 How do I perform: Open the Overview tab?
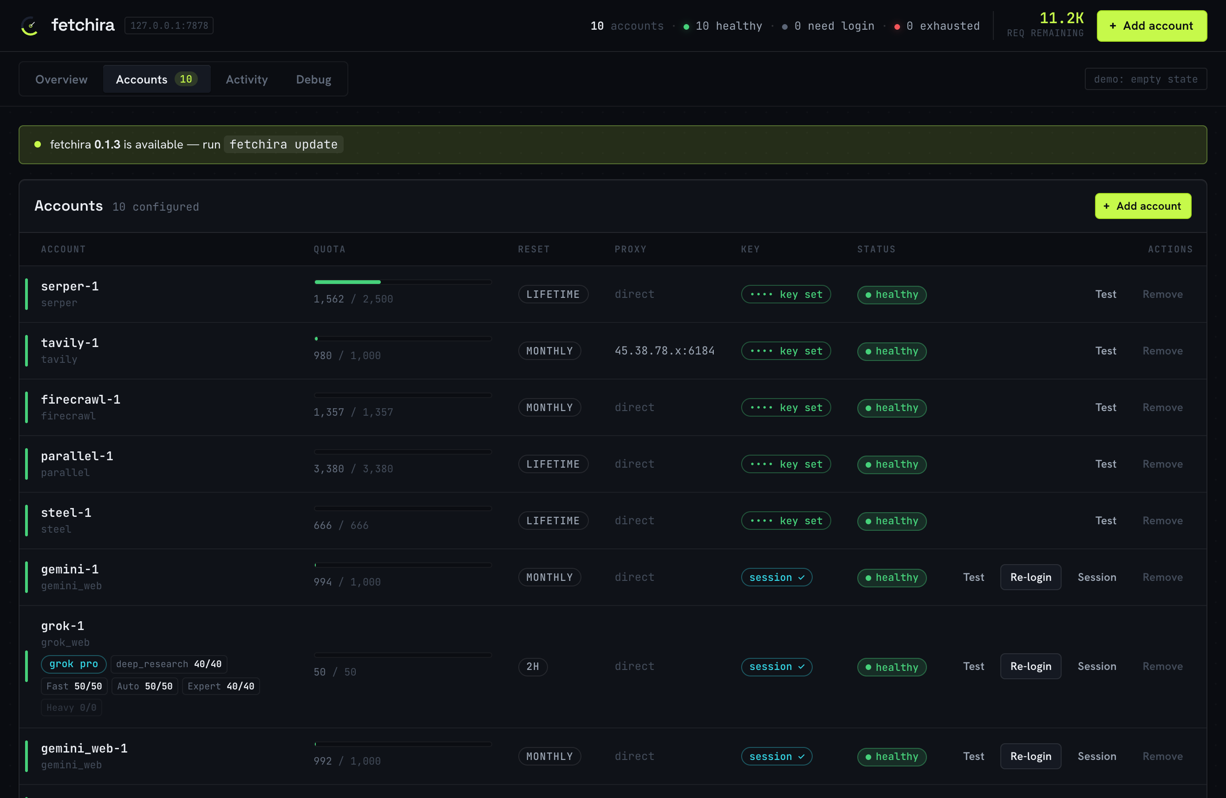pyautogui.click(x=61, y=79)
